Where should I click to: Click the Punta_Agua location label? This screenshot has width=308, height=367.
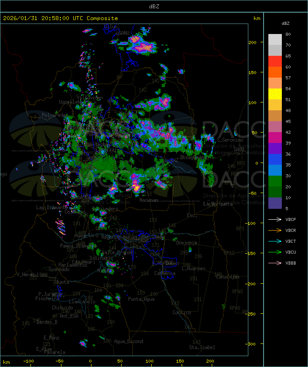pyautogui.click(x=141, y=299)
